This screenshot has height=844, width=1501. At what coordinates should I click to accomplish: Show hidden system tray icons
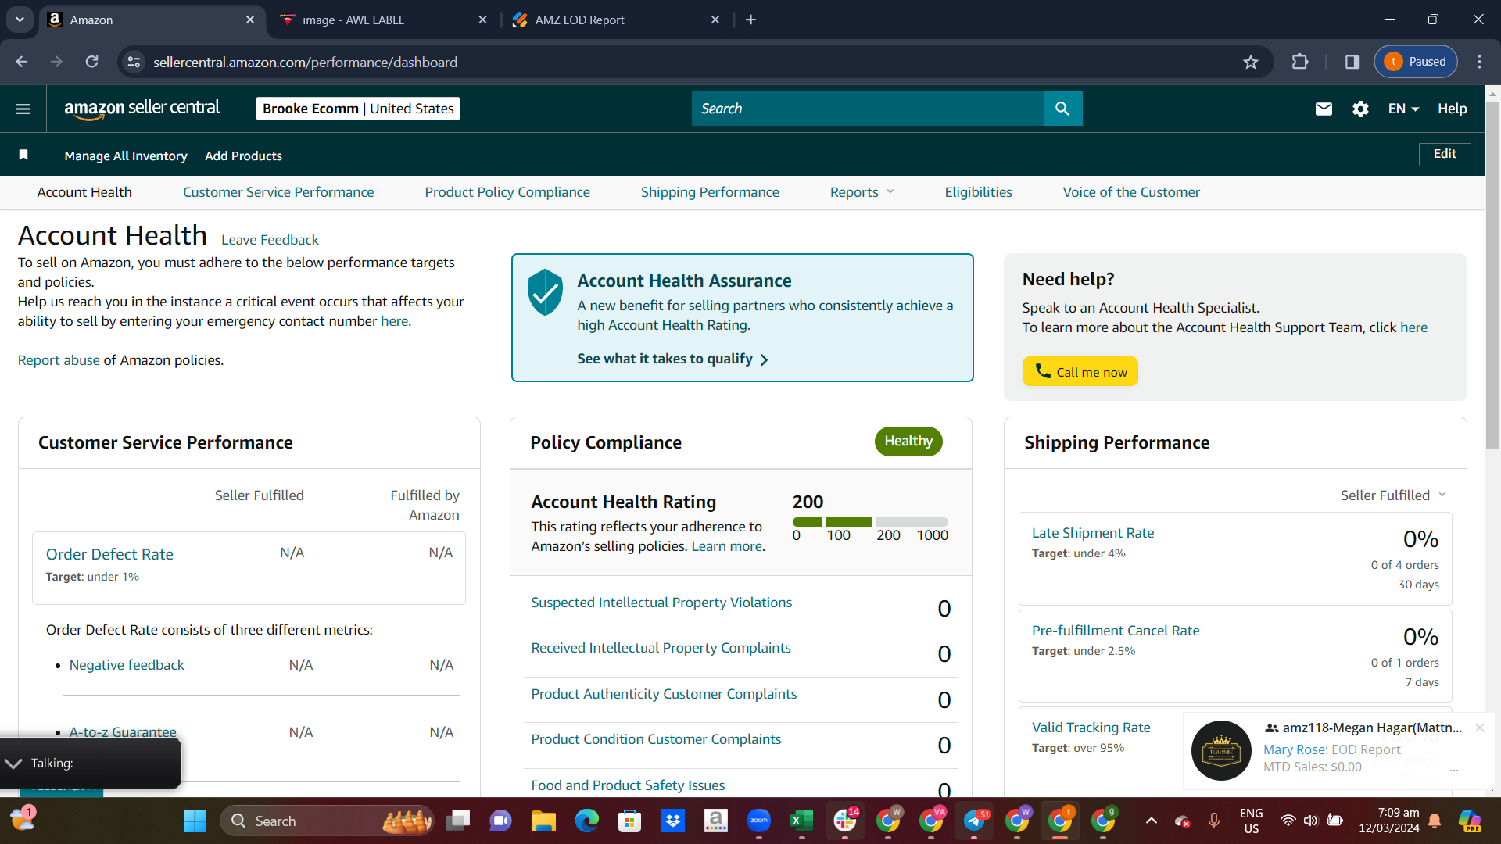pyautogui.click(x=1151, y=821)
